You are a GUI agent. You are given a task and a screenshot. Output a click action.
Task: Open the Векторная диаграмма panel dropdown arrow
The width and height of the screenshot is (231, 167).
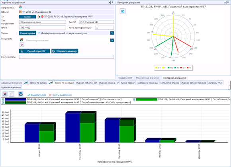click(x=225, y=2)
